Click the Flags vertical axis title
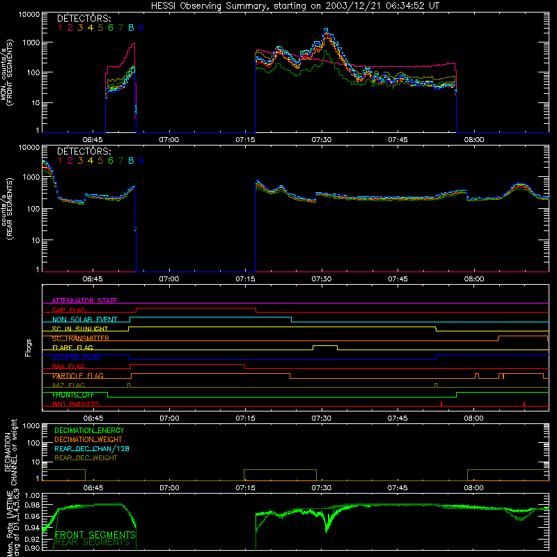This screenshot has height=557, width=557. [x=28, y=347]
